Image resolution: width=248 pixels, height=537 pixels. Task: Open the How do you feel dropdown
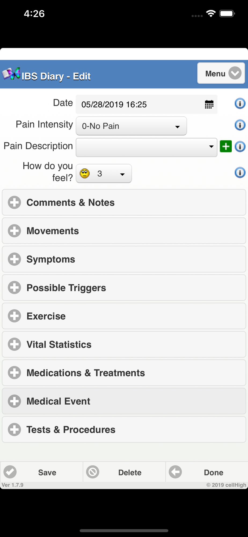tap(104, 173)
